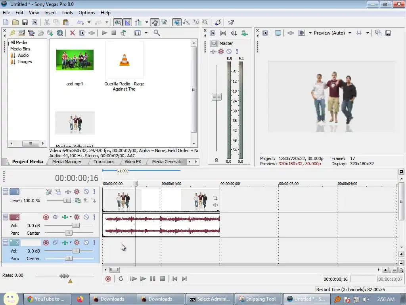Click track 2 Vol slider handle
The width and height of the screenshot is (406, 305).
[76, 226]
